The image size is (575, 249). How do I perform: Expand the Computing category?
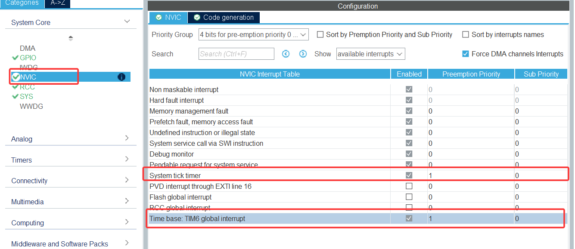127,222
